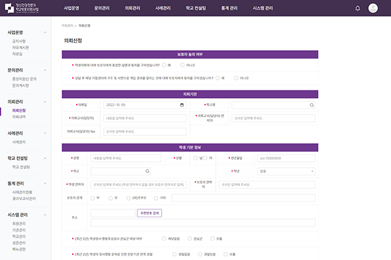This screenshot has width=391, height=260.
Task: Select 관심군 radio option
Action: [190, 239]
